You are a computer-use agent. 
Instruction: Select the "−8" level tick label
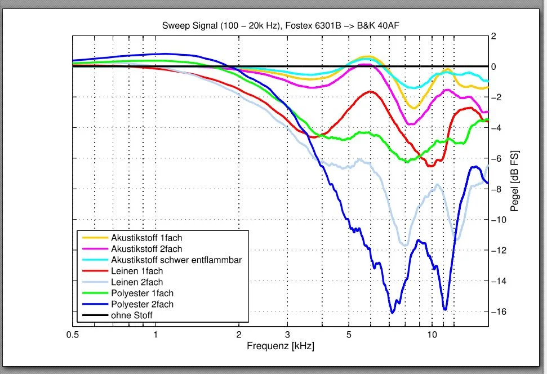tap(496, 189)
